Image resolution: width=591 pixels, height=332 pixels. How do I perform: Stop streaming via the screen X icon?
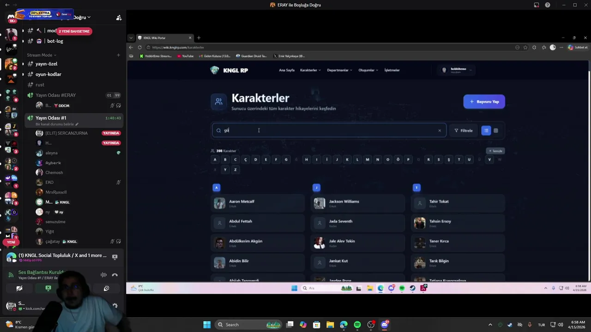[115, 257]
